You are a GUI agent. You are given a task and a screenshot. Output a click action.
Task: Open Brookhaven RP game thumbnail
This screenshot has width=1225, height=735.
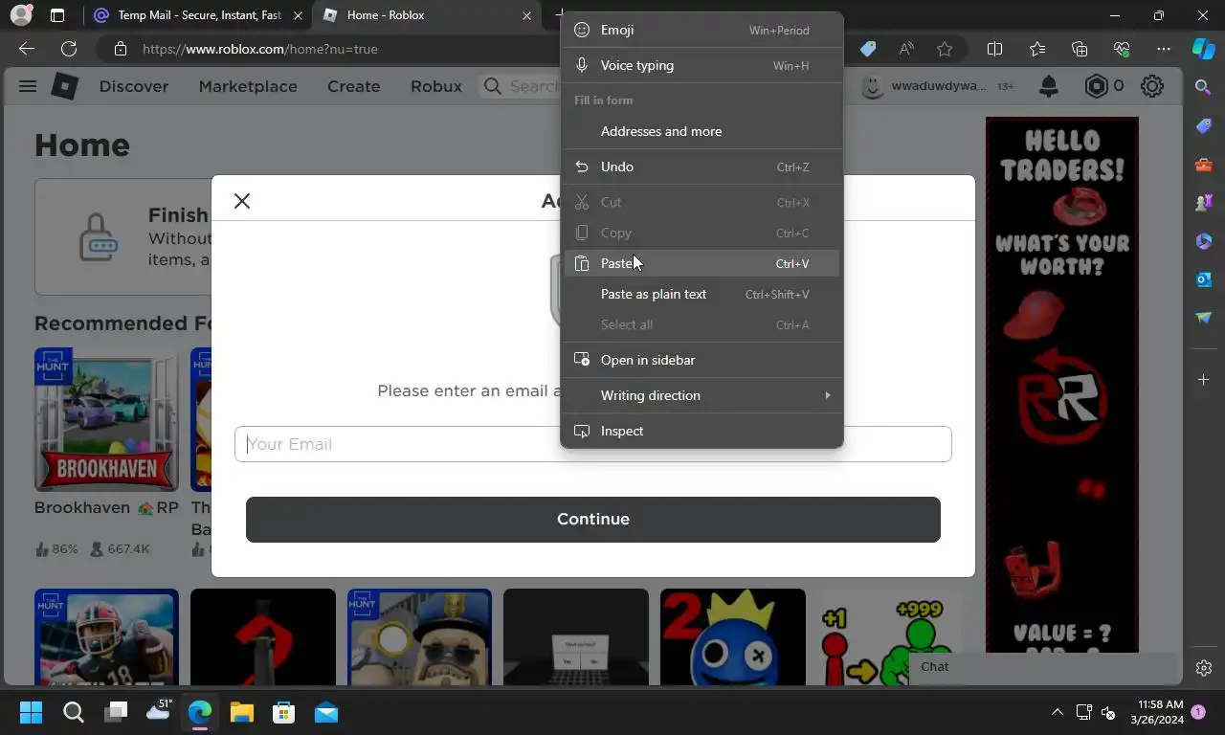point(106,419)
